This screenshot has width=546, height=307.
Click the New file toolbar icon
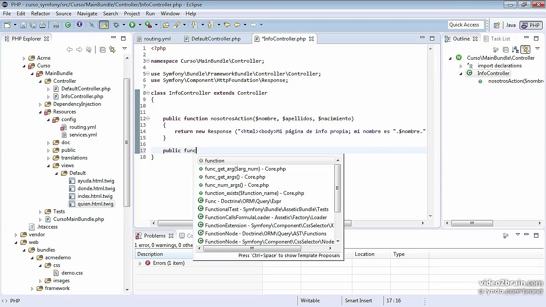(7, 25)
